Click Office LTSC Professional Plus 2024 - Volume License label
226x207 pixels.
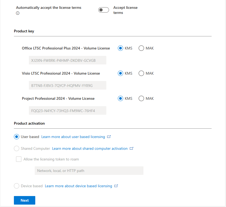click(66, 48)
